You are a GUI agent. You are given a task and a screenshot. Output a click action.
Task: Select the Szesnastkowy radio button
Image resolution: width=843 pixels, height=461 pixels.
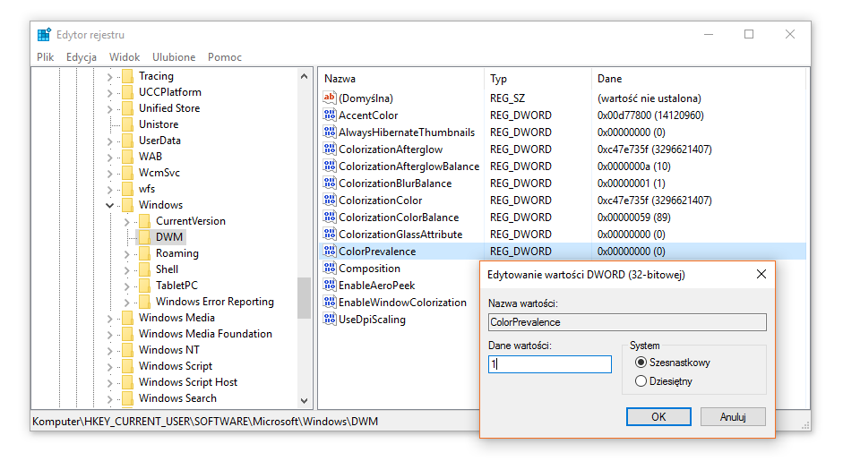point(641,363)
